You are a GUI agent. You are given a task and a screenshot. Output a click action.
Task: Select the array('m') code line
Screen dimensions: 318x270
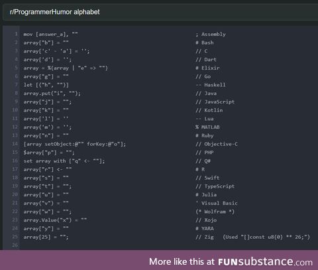48,127
